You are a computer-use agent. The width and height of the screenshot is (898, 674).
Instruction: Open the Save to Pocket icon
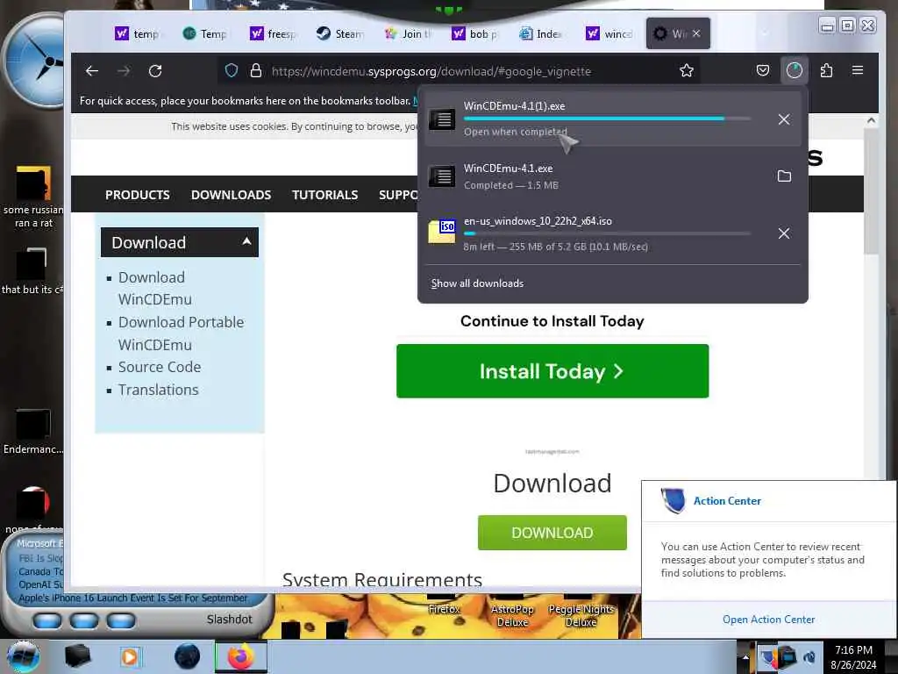[763, 70]
